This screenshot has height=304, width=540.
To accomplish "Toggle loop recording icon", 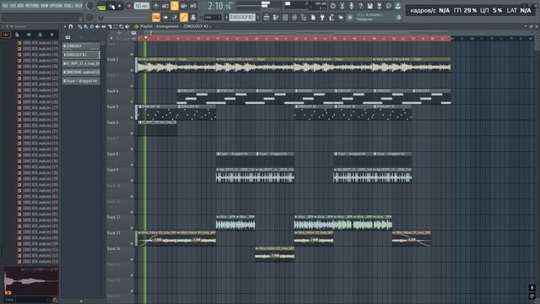I will click(x=193, y=6).
